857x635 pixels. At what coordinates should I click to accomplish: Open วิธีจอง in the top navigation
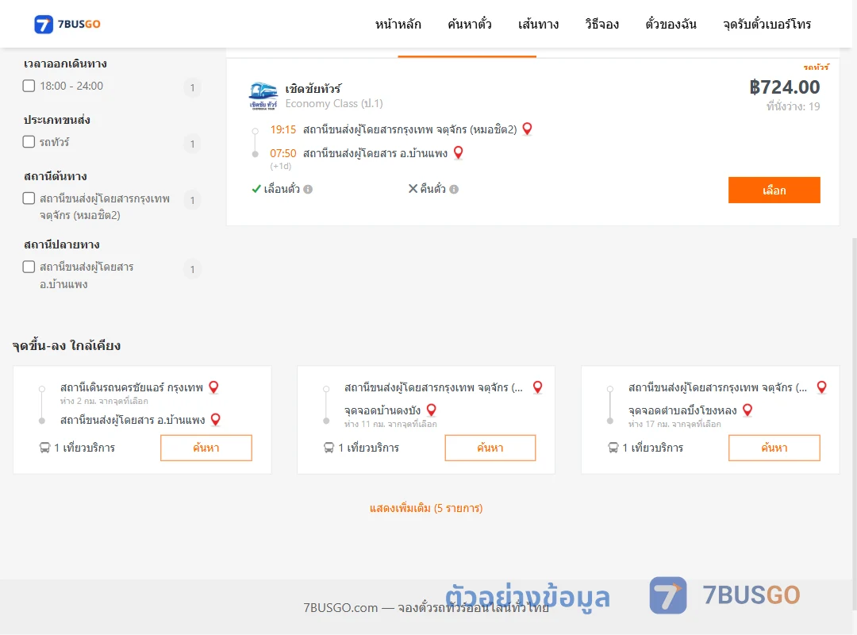[601, 24]
